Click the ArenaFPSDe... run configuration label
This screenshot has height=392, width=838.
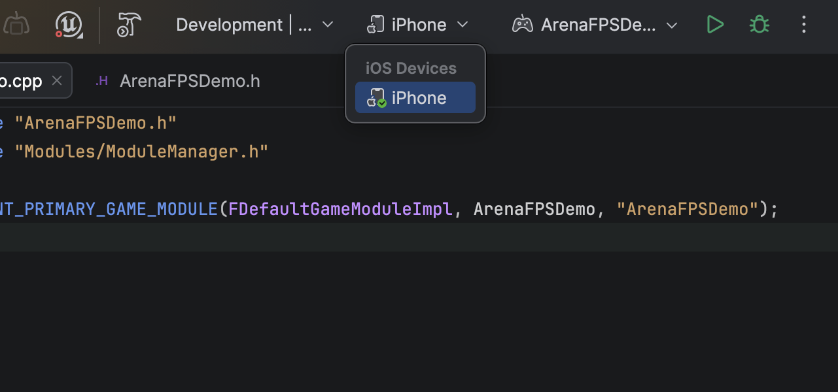[x=598, y=25]
